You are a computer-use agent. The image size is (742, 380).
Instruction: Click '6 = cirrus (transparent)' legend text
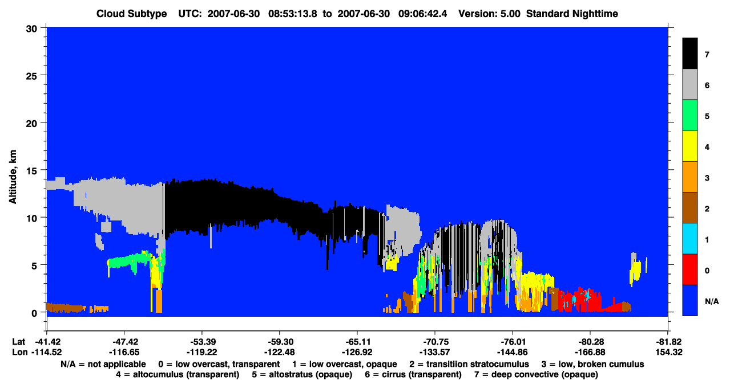(413, 374)
